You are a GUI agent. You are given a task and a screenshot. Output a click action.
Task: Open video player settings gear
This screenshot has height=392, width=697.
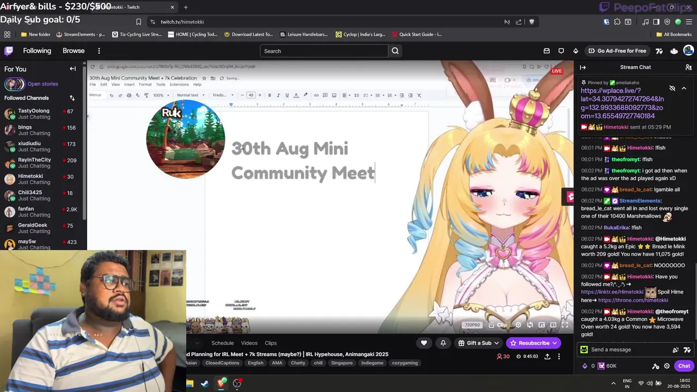tap(518, 325)
